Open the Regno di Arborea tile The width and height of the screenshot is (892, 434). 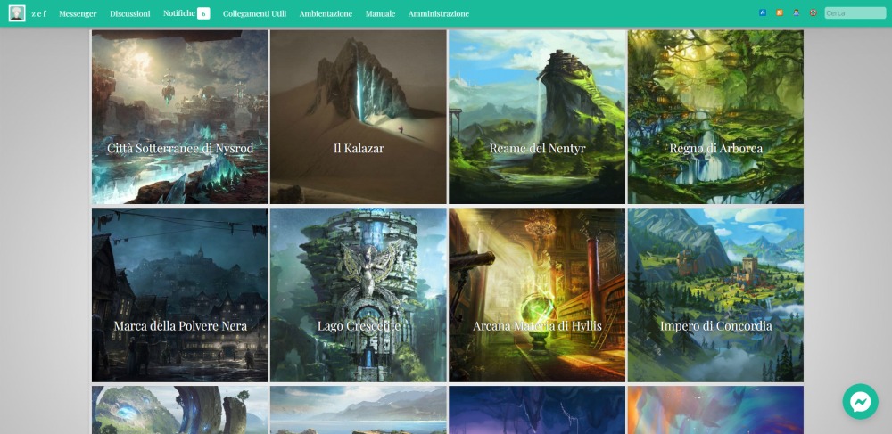[x=715, y=117]
